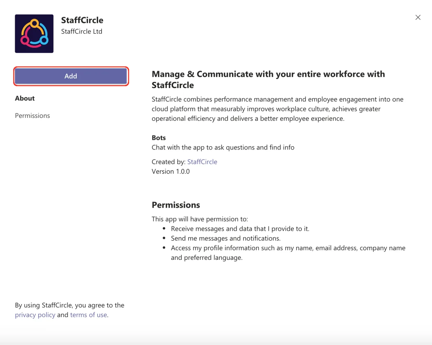Click the 'Receive messages and data' permission

pos(240,229)
